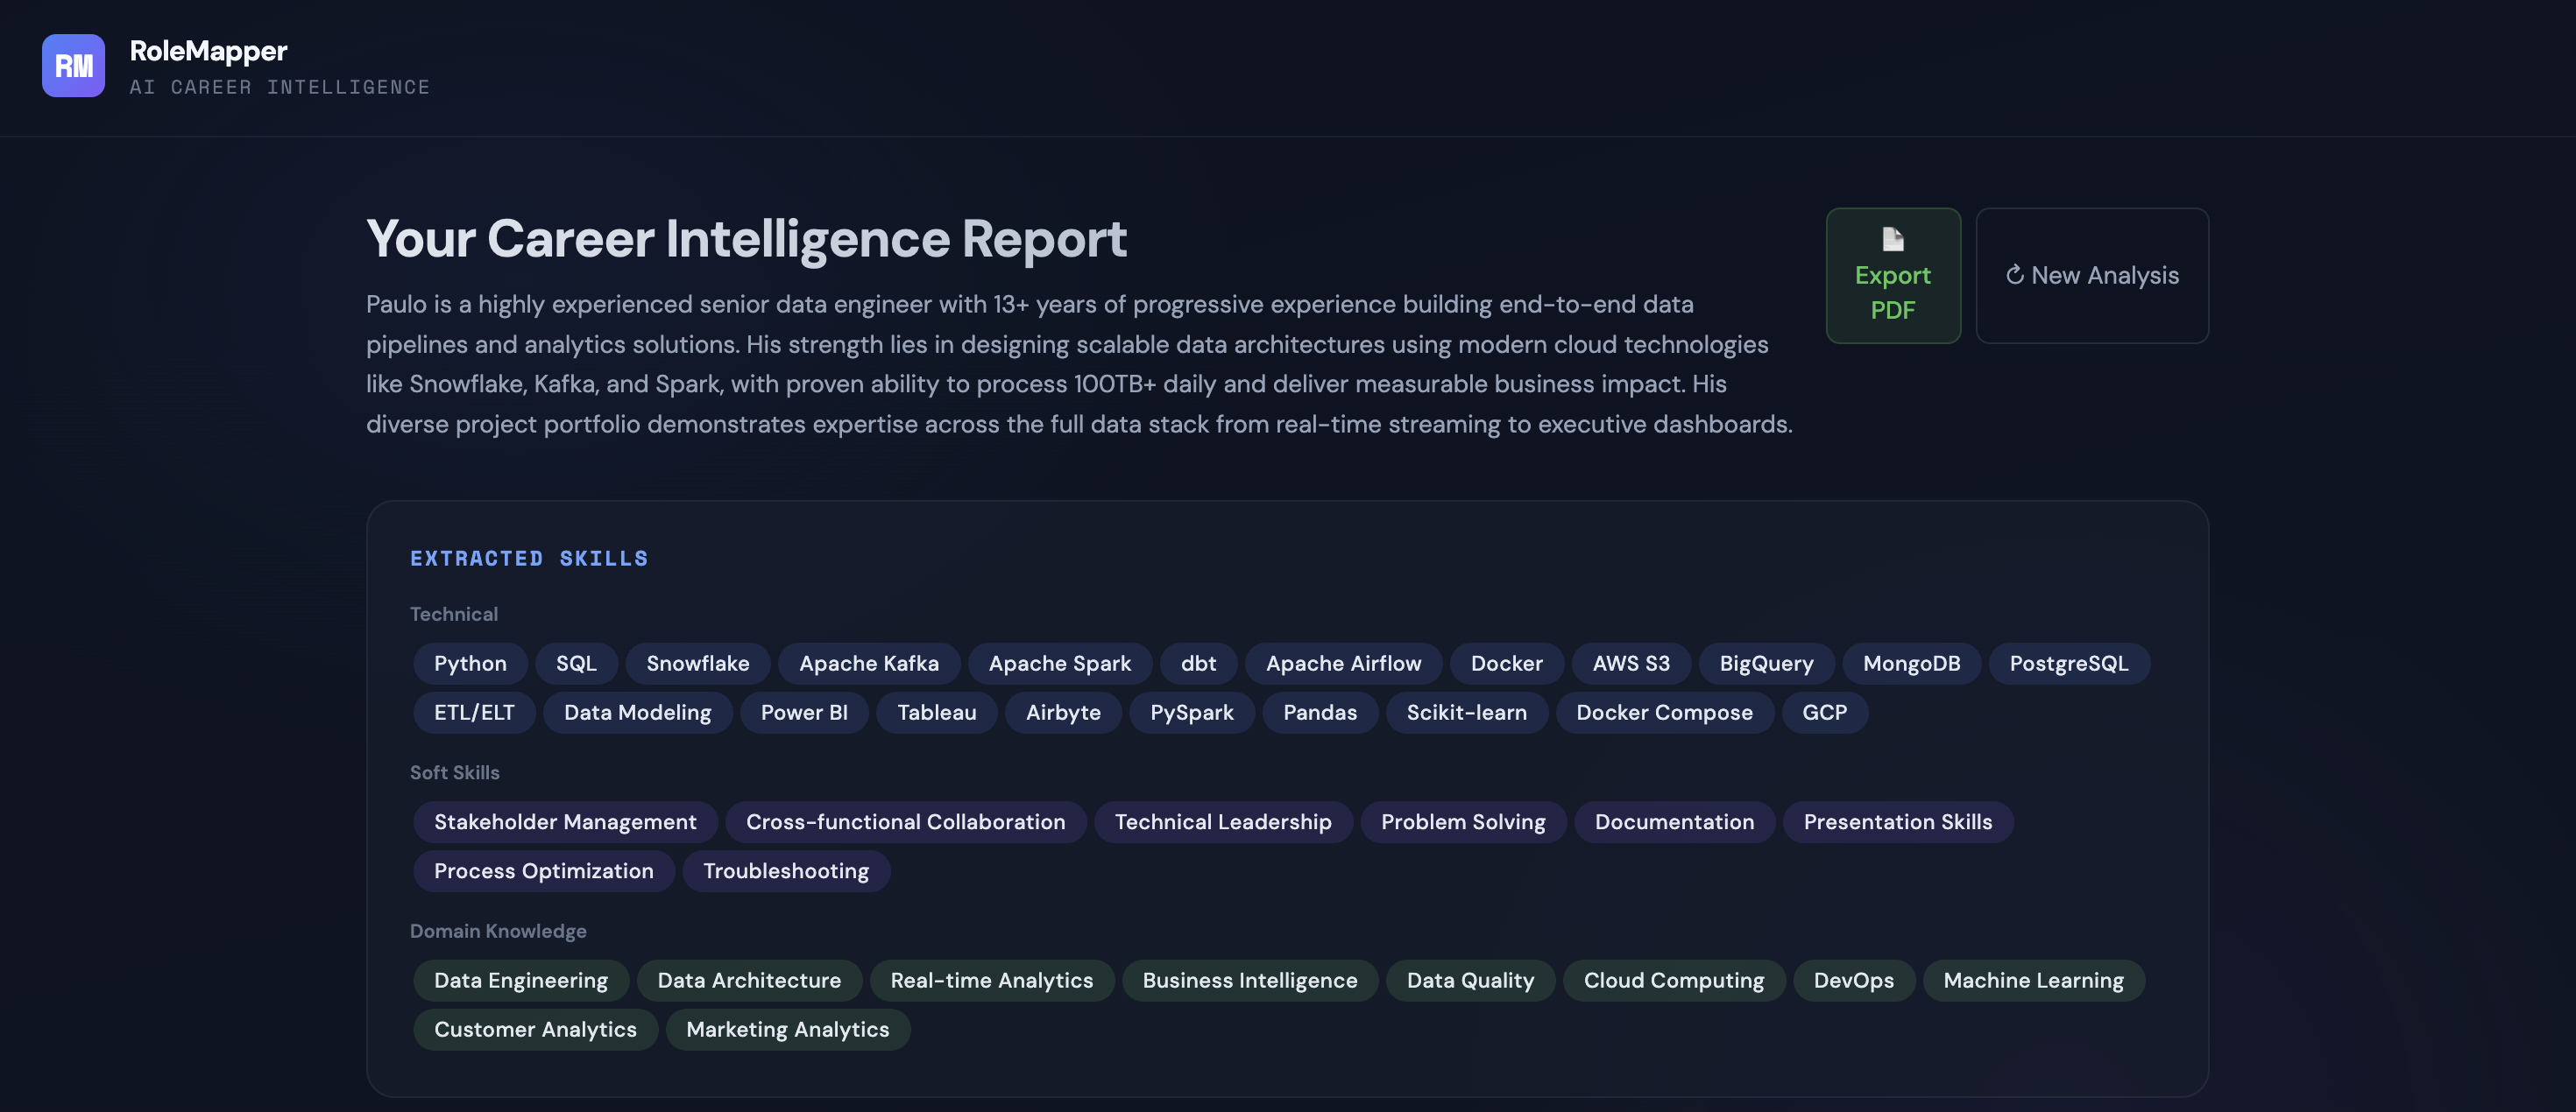Click the Marketing Analytics tag
This screenshot has width=2576, height=1112.
pos(787,1030)
